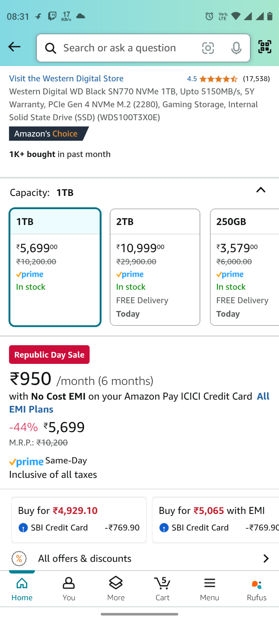Visit the Western Digital Store link
The height and width of the screenshot is (622, 279).
[x=66, y=79]
